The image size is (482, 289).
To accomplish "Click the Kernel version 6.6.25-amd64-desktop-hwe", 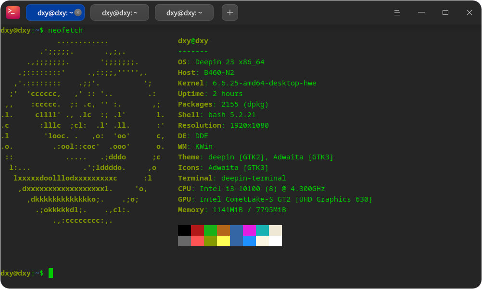I will pyautogui.click(x=265, y=83).
